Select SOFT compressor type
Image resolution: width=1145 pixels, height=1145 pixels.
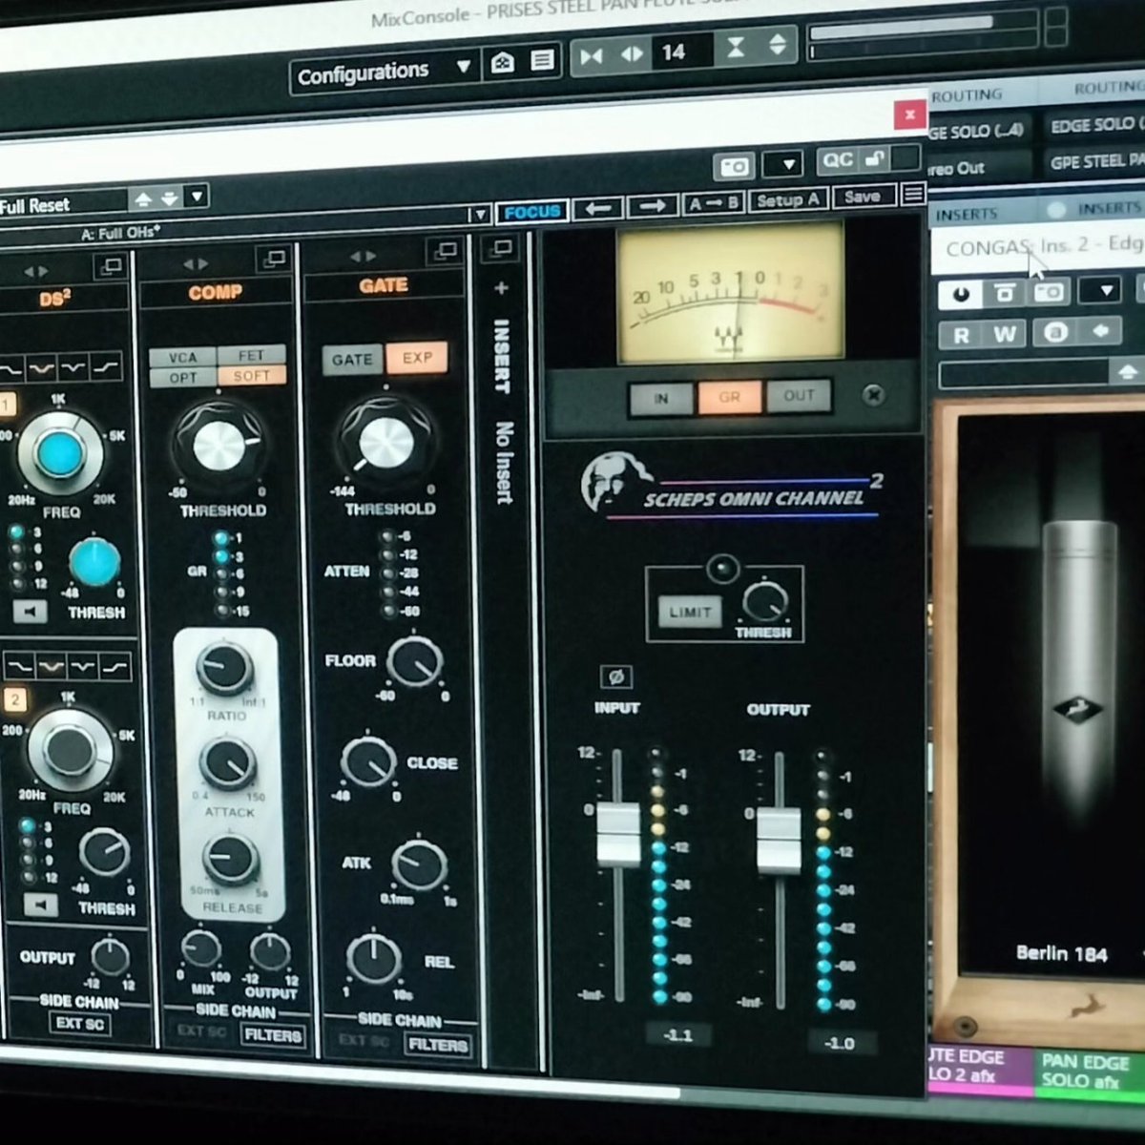[x=251, y=375]
